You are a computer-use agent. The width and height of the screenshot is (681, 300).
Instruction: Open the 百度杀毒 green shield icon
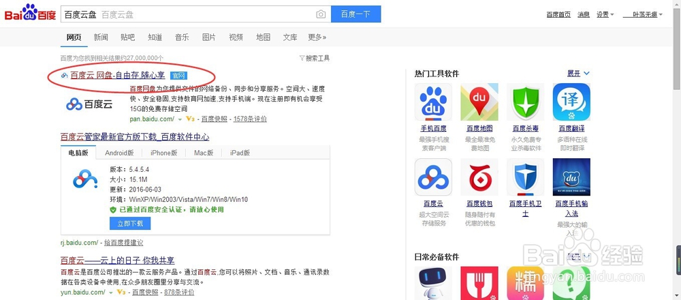[526, 102]
